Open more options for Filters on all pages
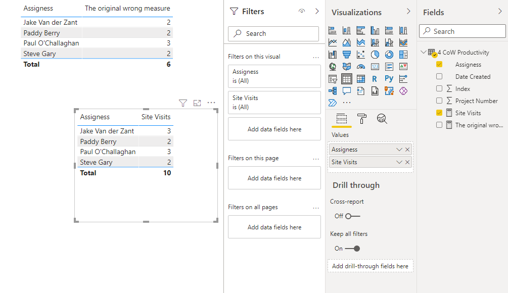The height and width of the screenshot is (293, 508). (x=316, y=208)
